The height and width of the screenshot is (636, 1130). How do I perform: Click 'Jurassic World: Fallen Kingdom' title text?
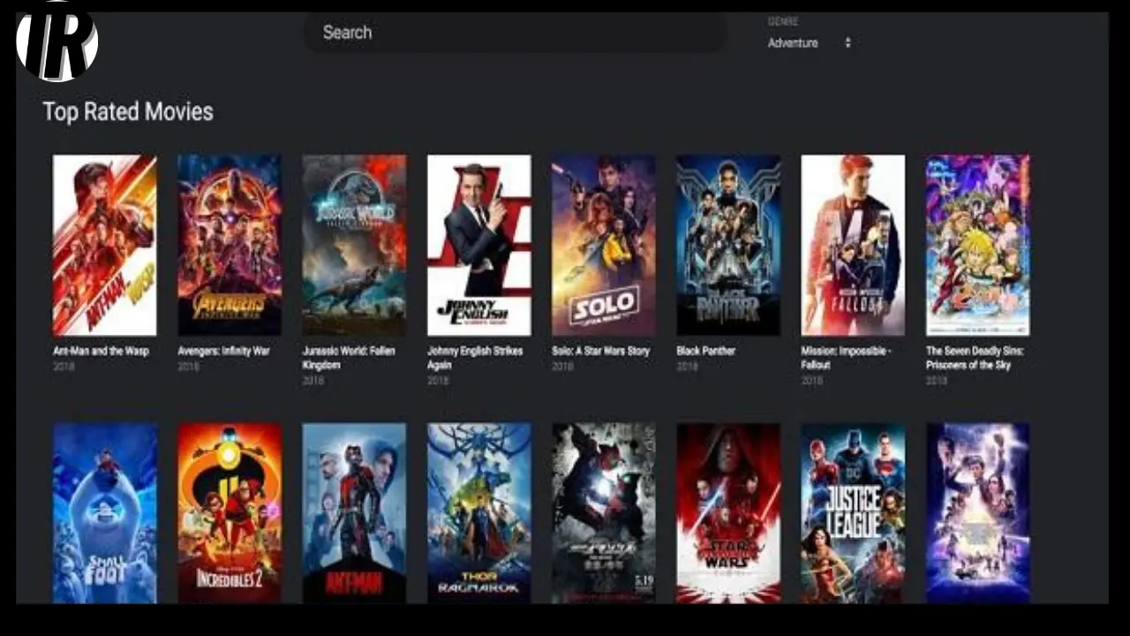349,358
